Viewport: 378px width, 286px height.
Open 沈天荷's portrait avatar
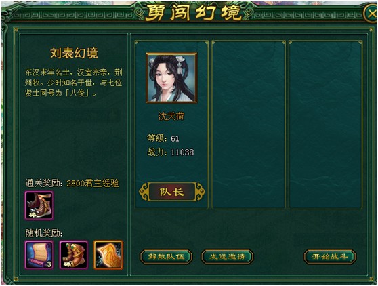tap(171, 78)
